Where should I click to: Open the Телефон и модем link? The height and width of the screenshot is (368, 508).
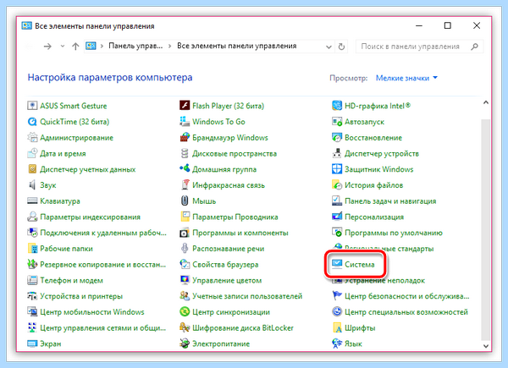click(x=72, y=280)
